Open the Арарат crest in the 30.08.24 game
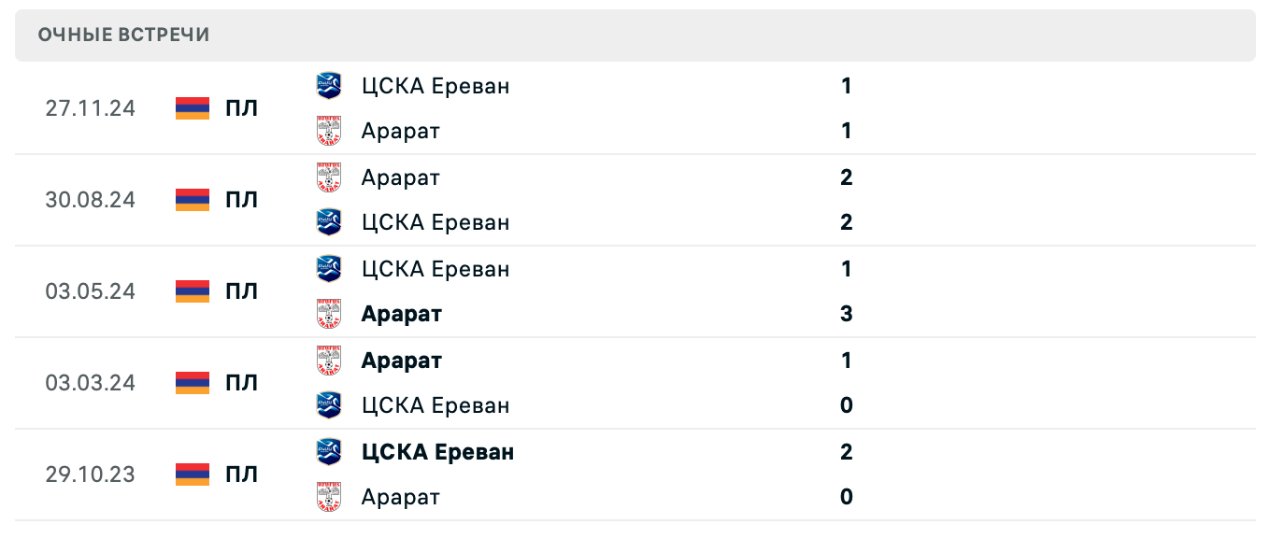The image size is (1271, 538). [329, 177]
